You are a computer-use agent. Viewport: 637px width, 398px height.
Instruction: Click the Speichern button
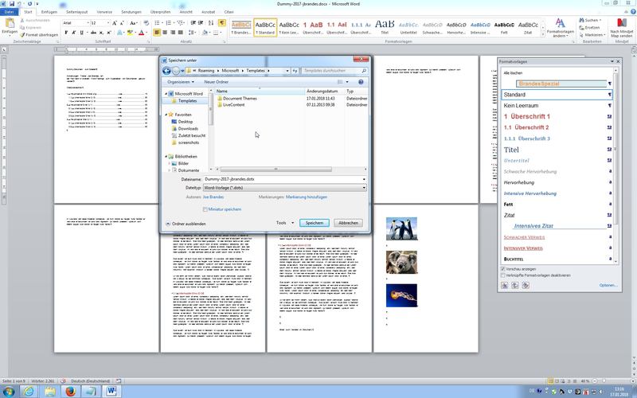coord(315,223)
